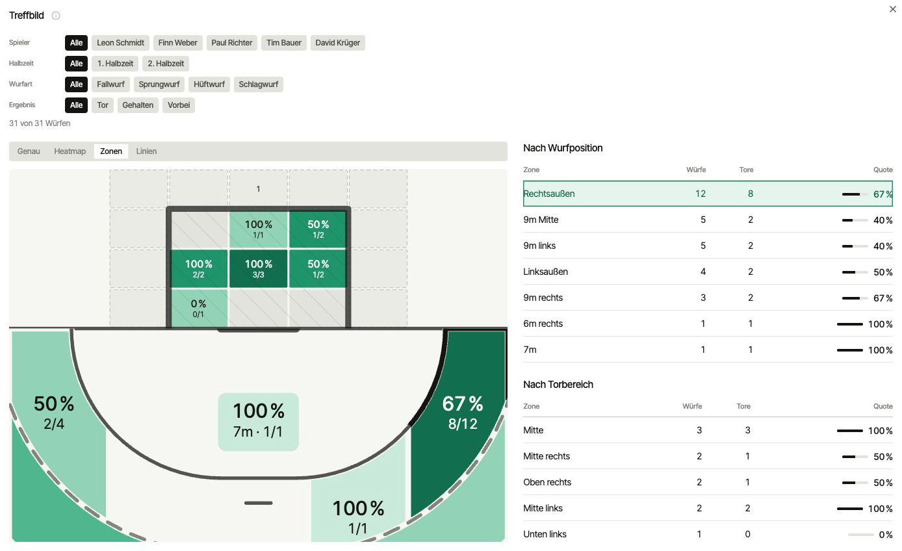Image resolution: width=902 pixels, height=551 pixels.
Task: Switch to the Genau tab
Action: tap(29, 151)
